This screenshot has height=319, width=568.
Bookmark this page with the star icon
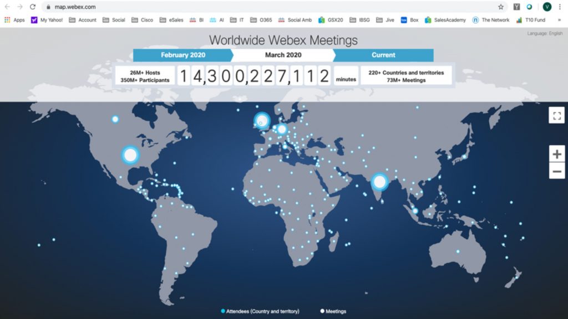click(501, 7)
